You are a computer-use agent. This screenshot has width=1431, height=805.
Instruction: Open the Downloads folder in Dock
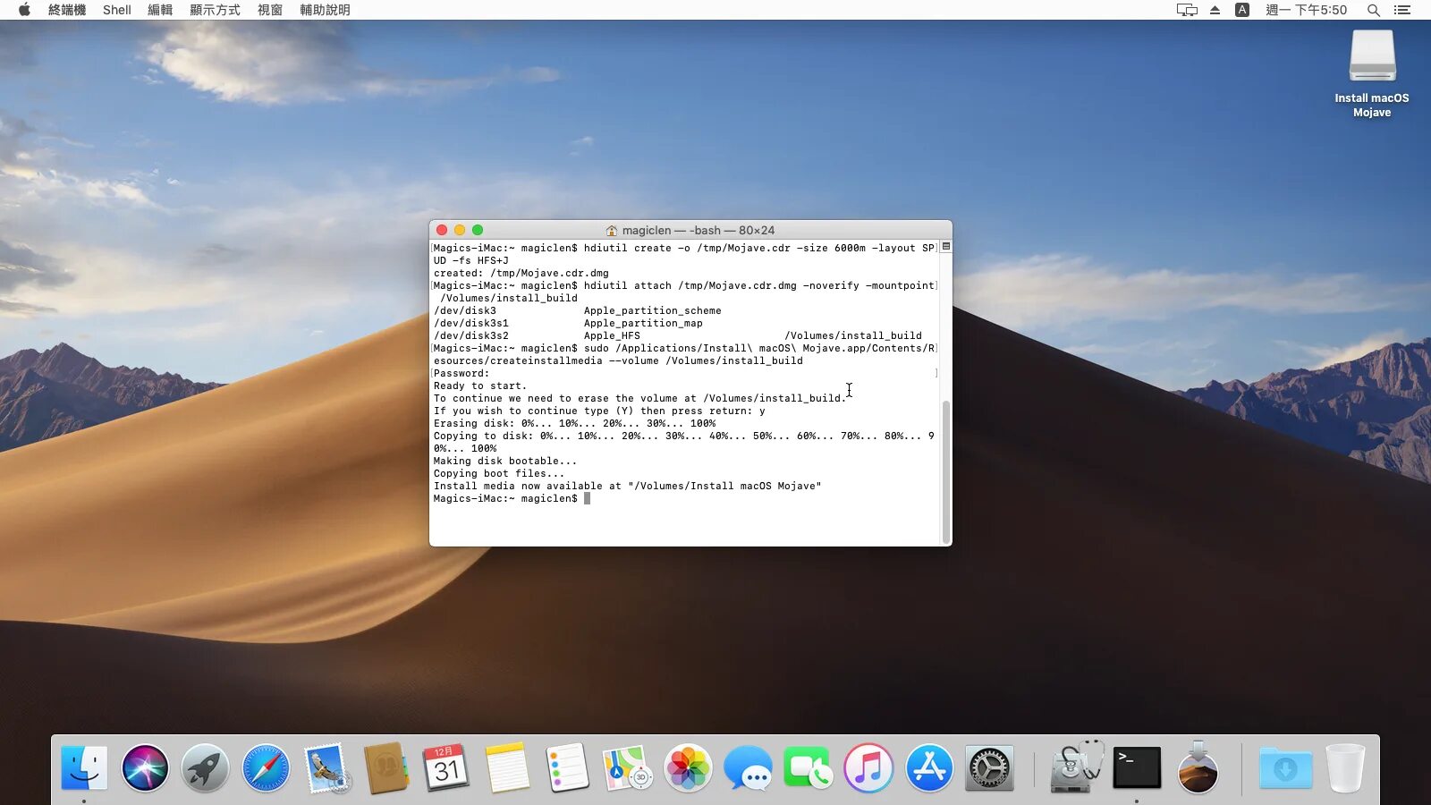[1285, 767]
